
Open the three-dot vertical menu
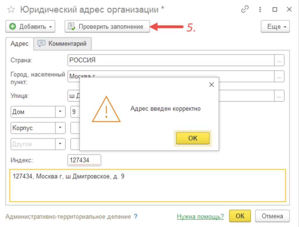[x=260, y=10]
